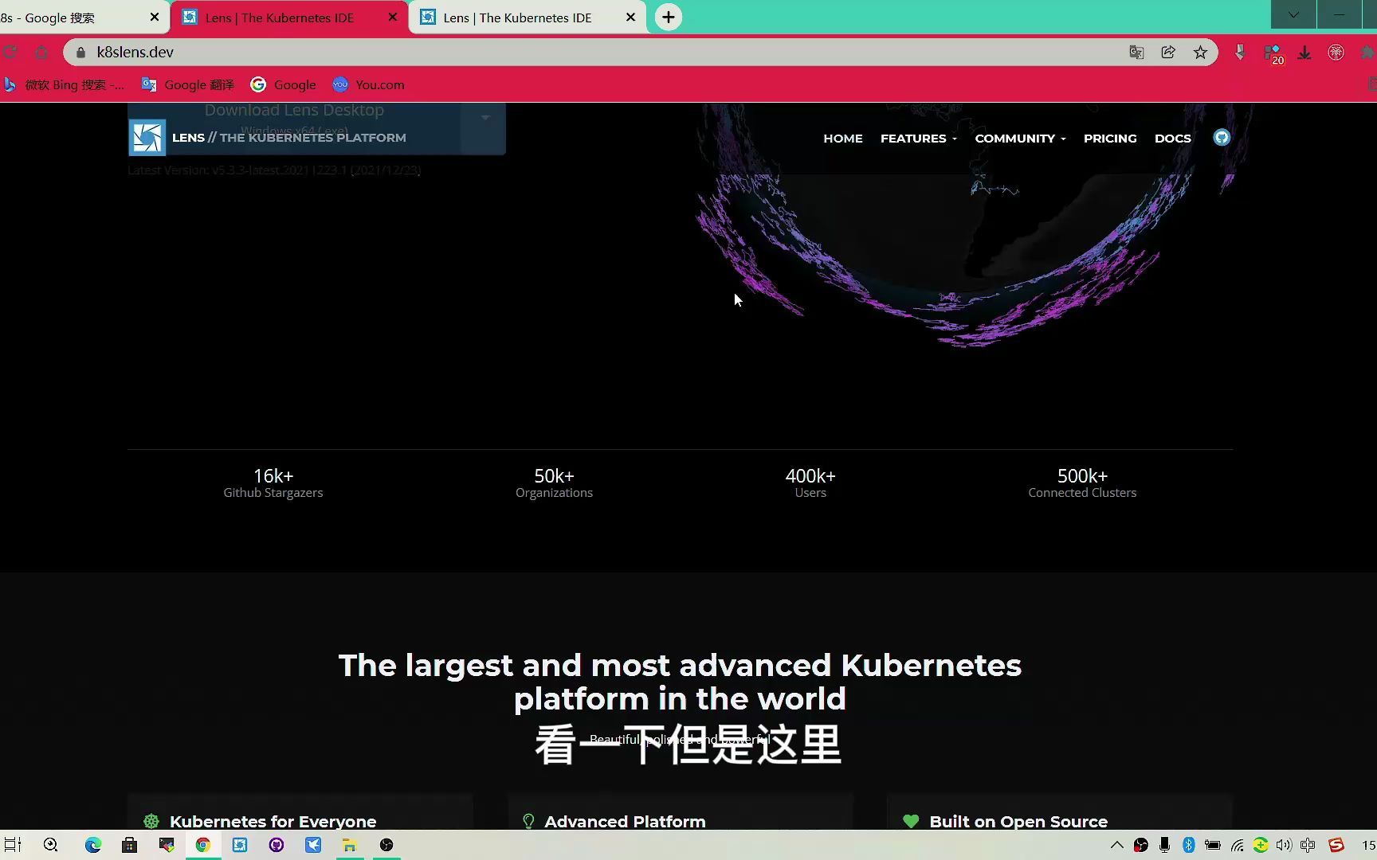This screenshot has height=860, width=1377.
Task: Select the Built on Open Source card heading
Action: click(x=1018, y=821)
